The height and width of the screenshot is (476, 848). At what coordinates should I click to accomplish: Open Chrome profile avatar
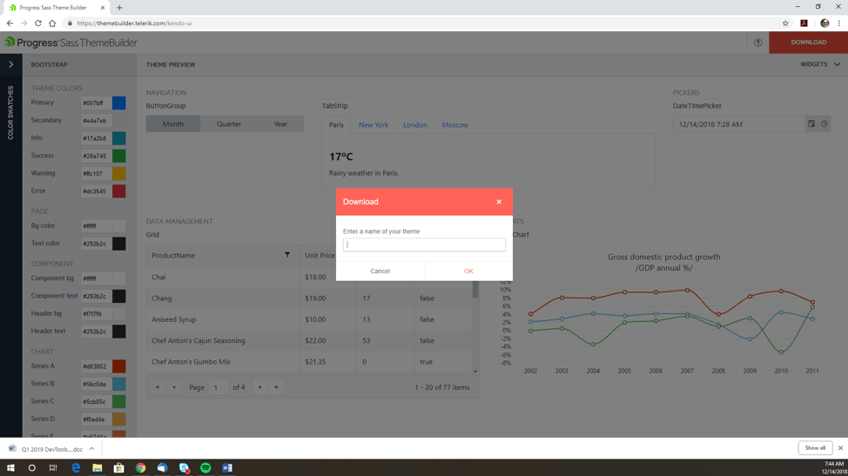click(x=824, y=23)
